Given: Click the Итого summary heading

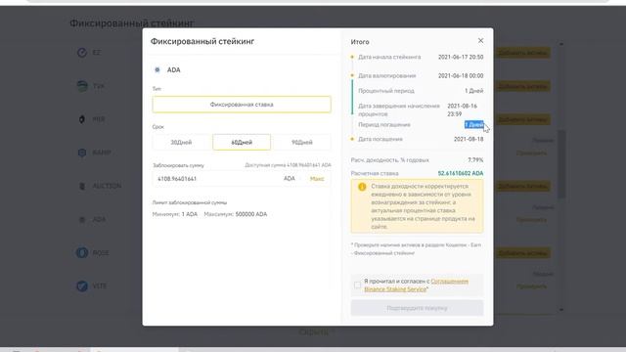Looking at the screenshot, I should [x=360, y=42].
